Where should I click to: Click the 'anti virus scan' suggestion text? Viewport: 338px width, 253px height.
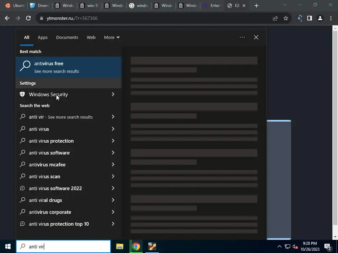(45, 177)
